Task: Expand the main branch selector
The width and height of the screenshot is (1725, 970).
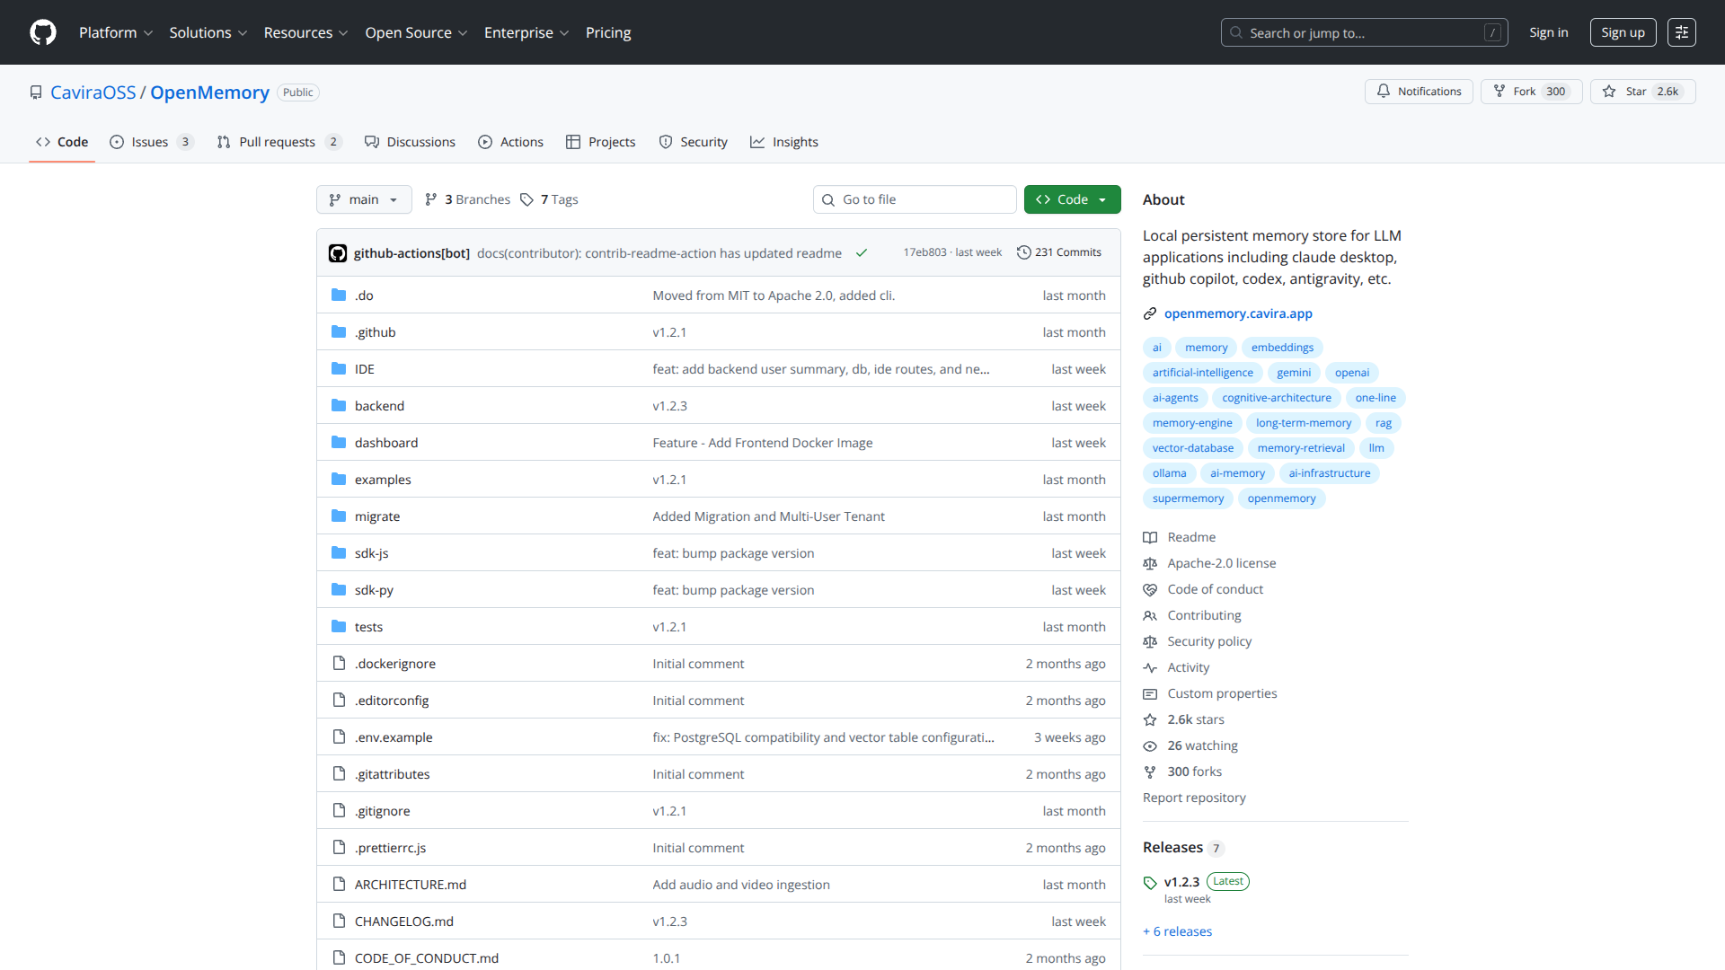Action: point(364,199)
